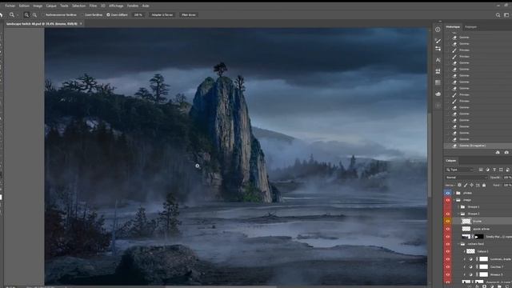The width and height of the screenshot is (512, 288).
Task: Lock image pixels with brush lock icon
Action: [x=466, y=185]
